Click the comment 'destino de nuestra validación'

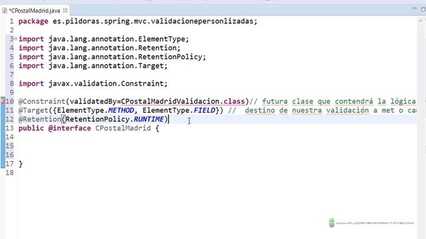[x=307, y=111]
